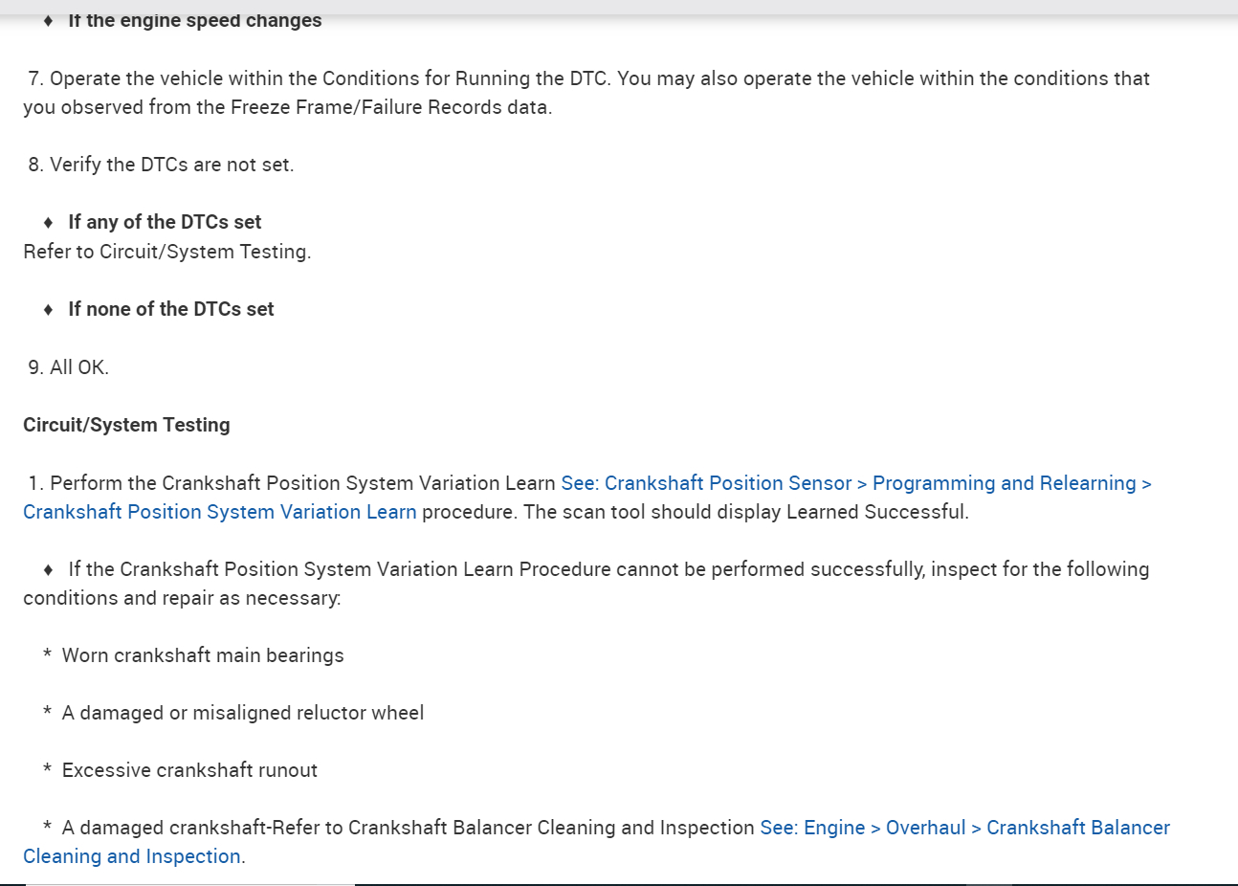Click the 'Worn crankshaft main bearings' item

point(203,655)
